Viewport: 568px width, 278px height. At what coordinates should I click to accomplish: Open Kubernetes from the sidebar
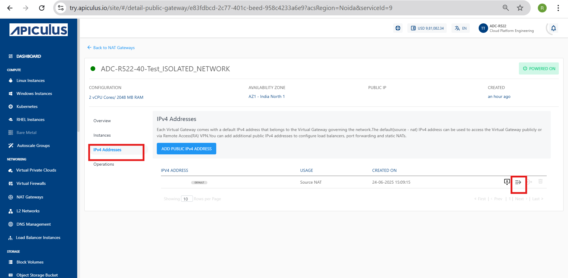tap(27, 106)
